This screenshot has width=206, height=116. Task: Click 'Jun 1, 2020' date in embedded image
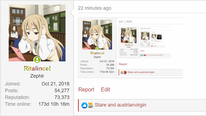click(125, 22)
